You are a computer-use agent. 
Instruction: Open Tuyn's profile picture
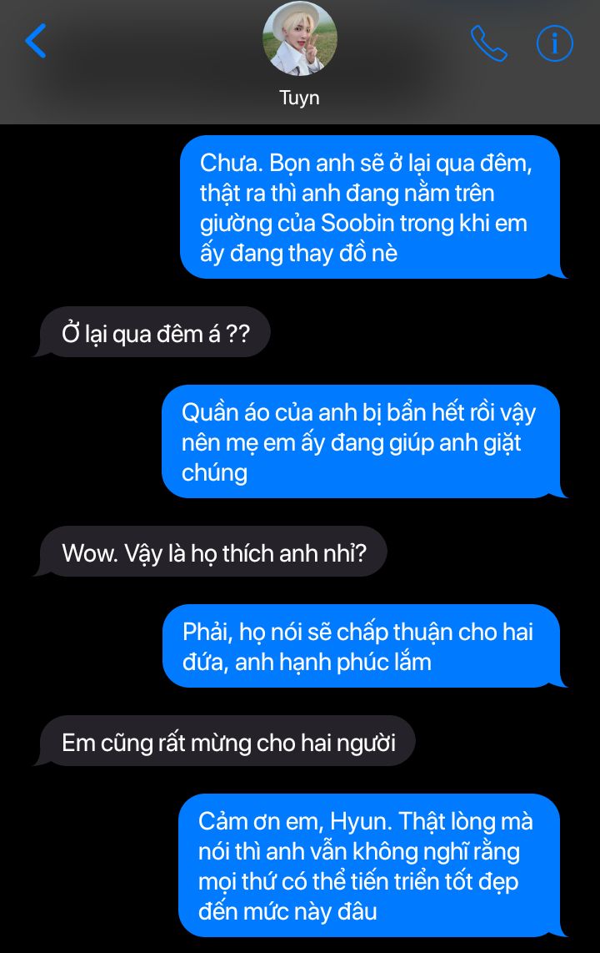[x=300, y=39]
